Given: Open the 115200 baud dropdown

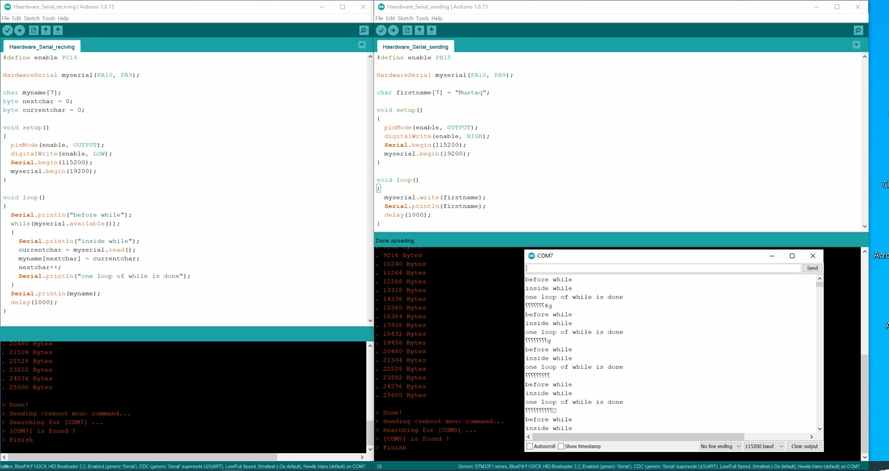Looking at the screenshot, I should [x=764, y=446].
